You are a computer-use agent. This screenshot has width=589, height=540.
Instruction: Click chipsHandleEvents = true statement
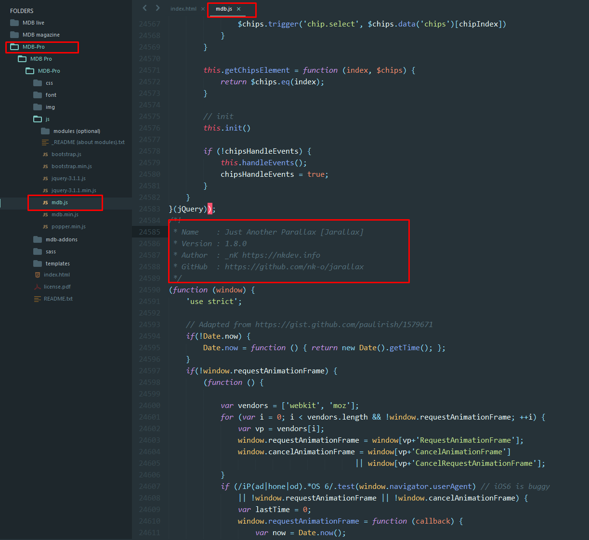pyautogui.click(x=275, y=174)
